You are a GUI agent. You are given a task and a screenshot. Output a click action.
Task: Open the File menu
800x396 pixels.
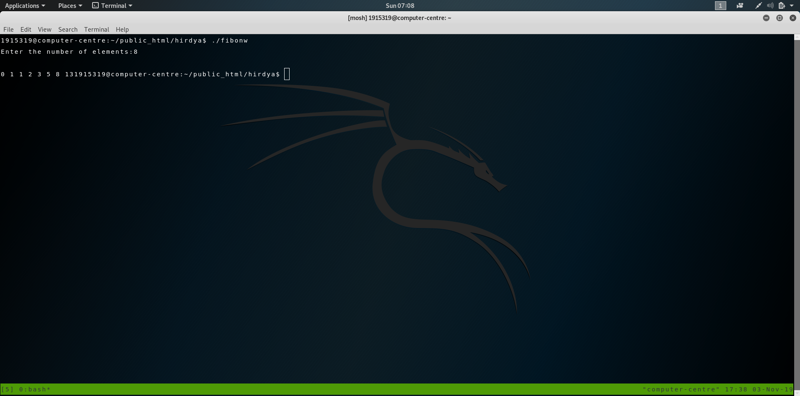[8, 30]
